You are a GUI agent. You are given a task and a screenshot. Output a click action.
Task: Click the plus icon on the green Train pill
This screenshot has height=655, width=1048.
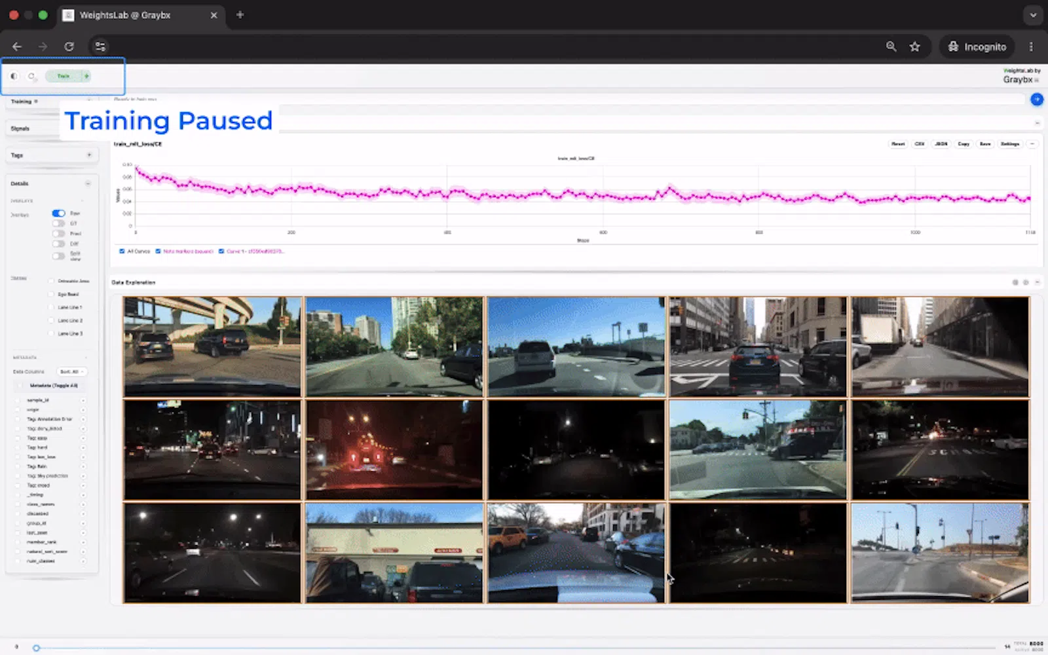point(86,76)
